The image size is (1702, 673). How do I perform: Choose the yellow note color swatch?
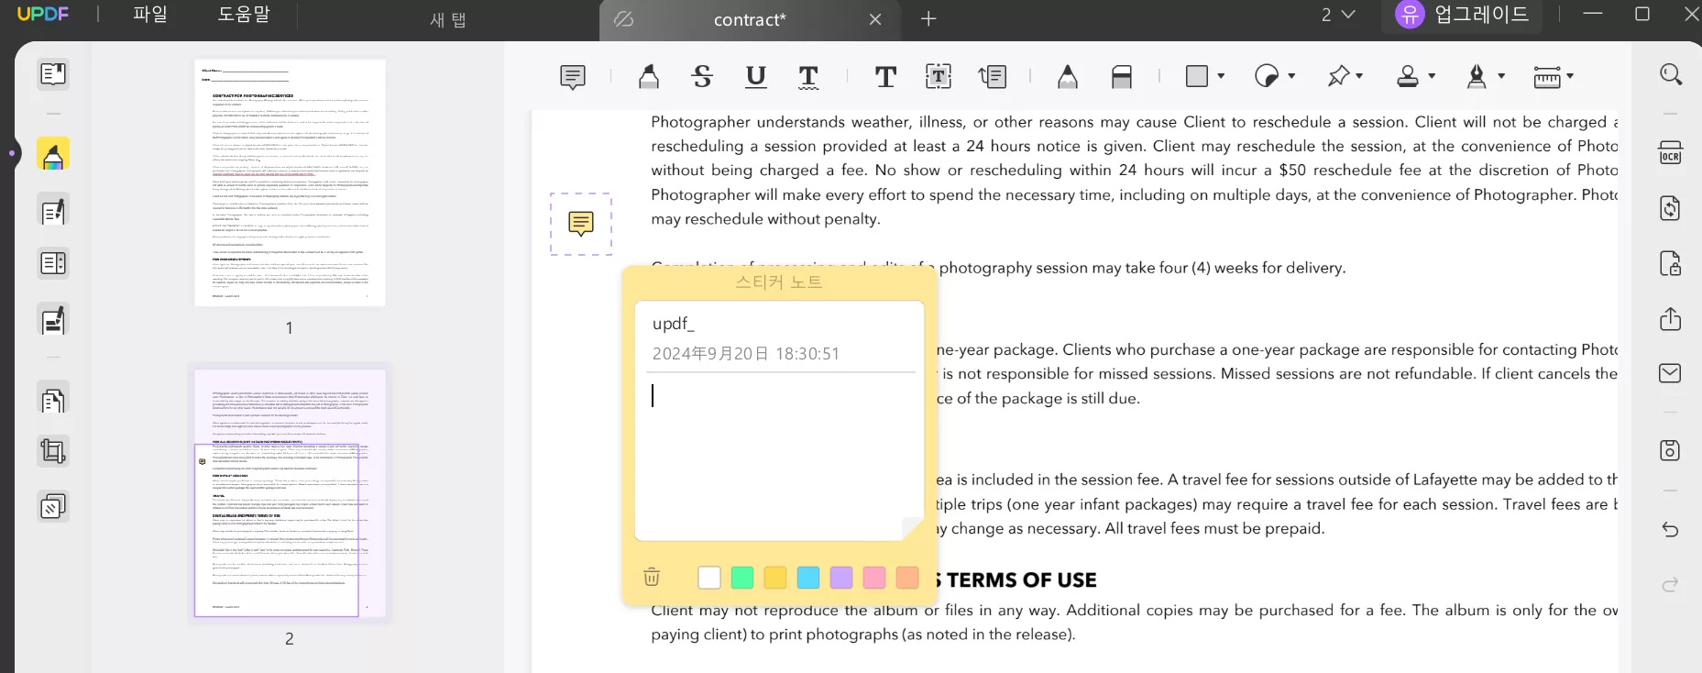[775, 578]
